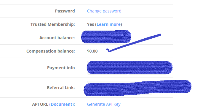The image size is (208, 112).
Task: Click the colon after the Document link
Action: (74, 105)
